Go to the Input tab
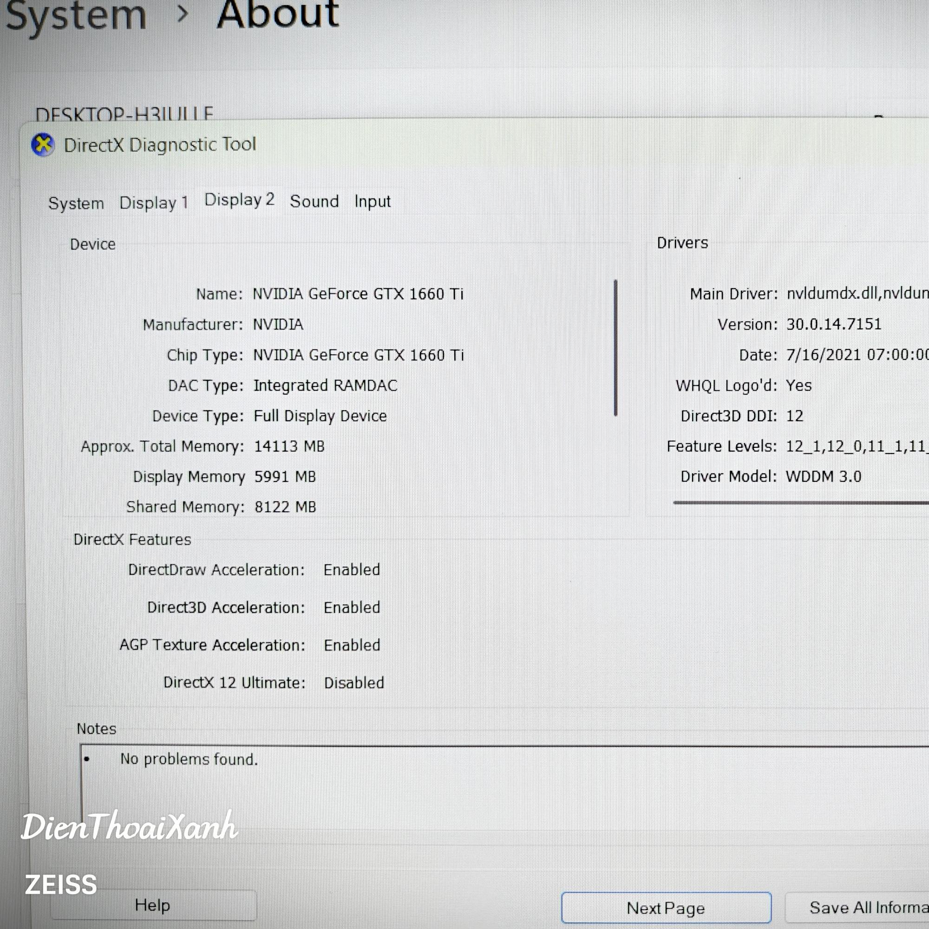 [x=373, y=202]
